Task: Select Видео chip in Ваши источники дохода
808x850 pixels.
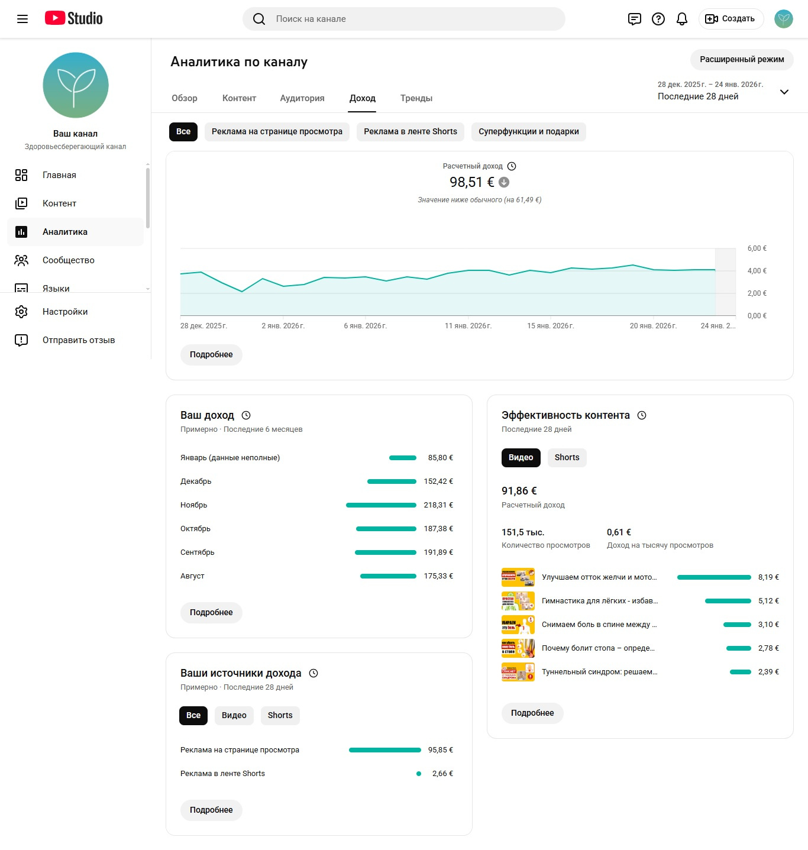Action: click(234, 716)
